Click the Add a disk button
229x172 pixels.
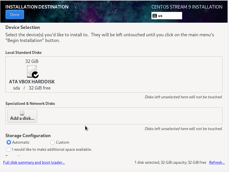point(22,116)
